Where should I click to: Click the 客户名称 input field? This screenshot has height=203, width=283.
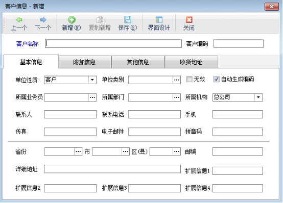click(113, 44)
